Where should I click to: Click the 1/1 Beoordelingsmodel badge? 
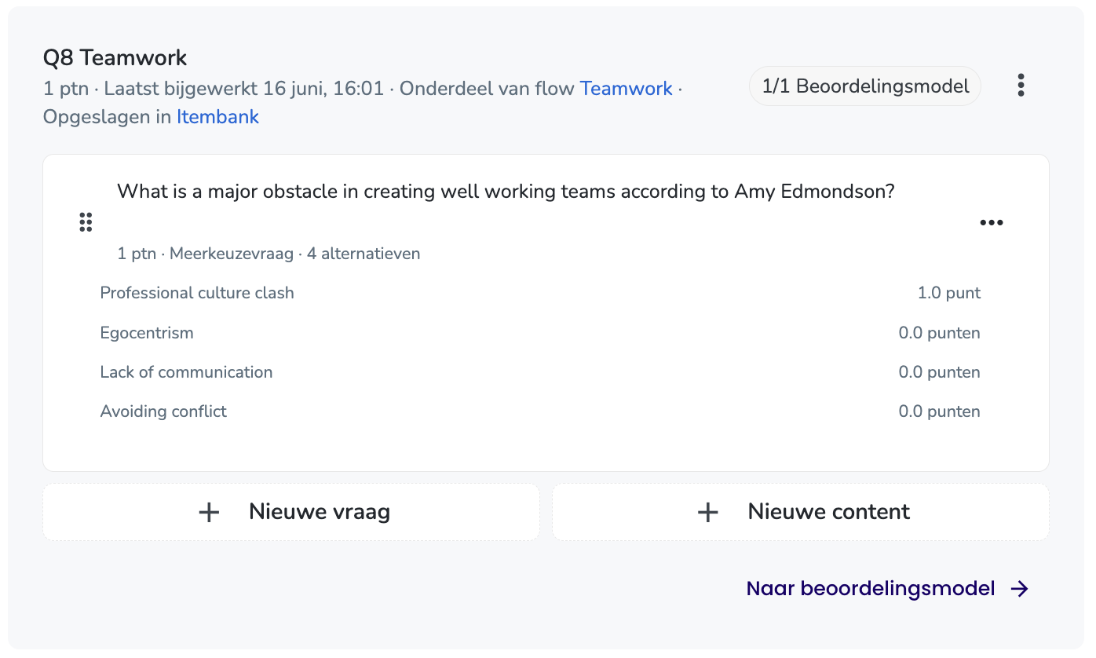coord(865,86)
